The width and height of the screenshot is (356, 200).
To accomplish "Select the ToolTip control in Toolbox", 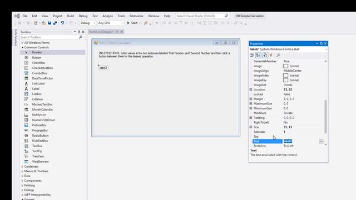I will click(53, 152).
